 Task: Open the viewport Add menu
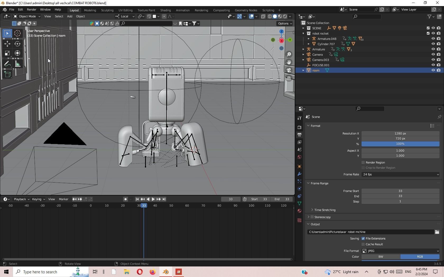click(70, 16)
